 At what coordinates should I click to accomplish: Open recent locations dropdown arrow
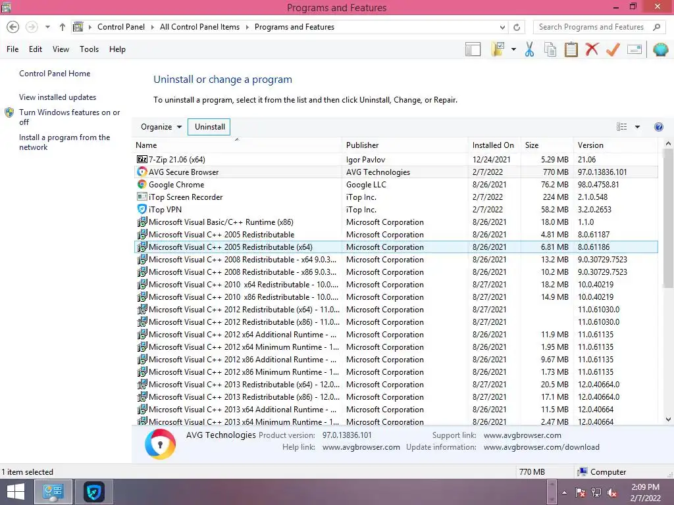[47, 27]
